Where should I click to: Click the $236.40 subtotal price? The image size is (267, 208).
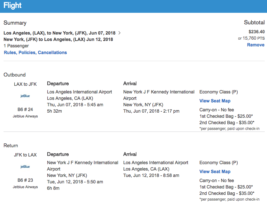pyautogui.click(x=256, y=32)
